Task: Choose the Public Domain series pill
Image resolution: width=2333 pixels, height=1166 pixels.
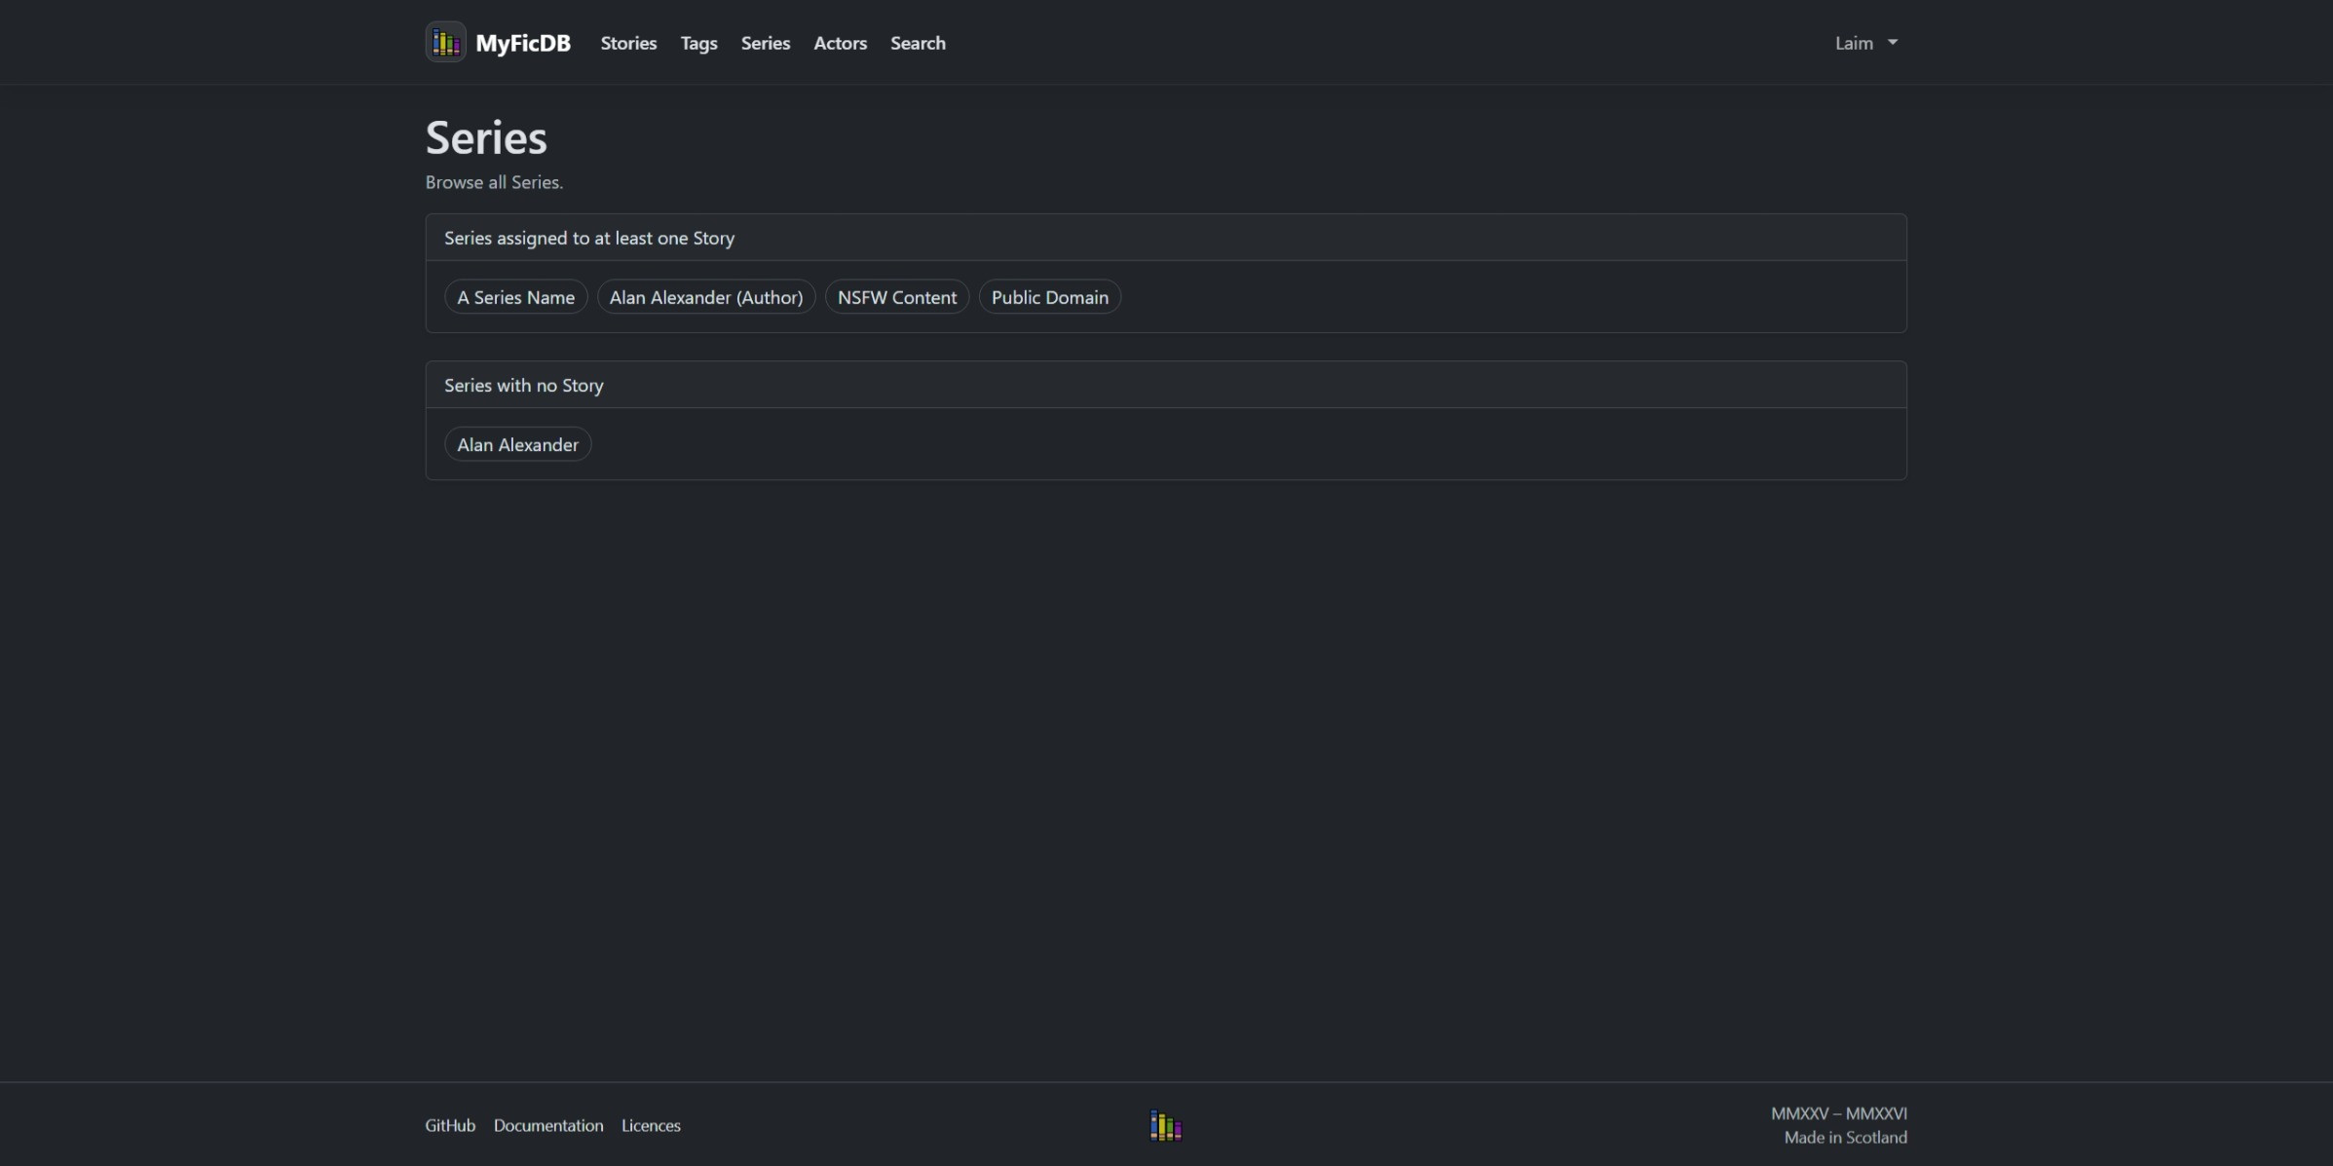Action: click(1049, 297)
